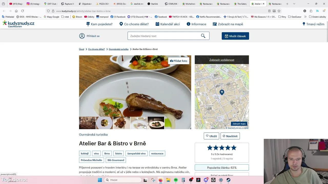Screen dimensions: 328x184
Task: Toggle Tmavý režim dark mode
Action: click(313, 24)
